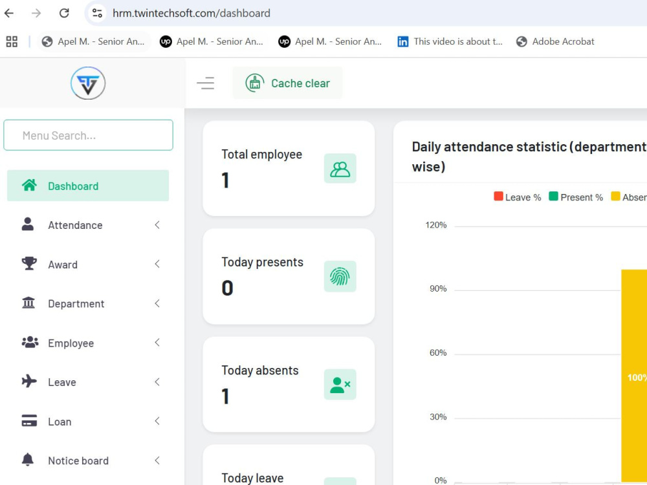Image resolution: width=647 pixels, height=485 pixels.
Task: Click the TwinTech V logo
Action: pos(88,83)
